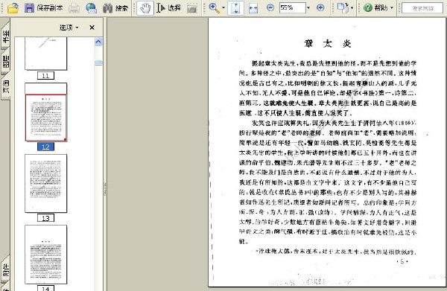Click the thumbnail panel scroll-up arrow
This screenshot has width=447, height=291.
tap(98, 42)
